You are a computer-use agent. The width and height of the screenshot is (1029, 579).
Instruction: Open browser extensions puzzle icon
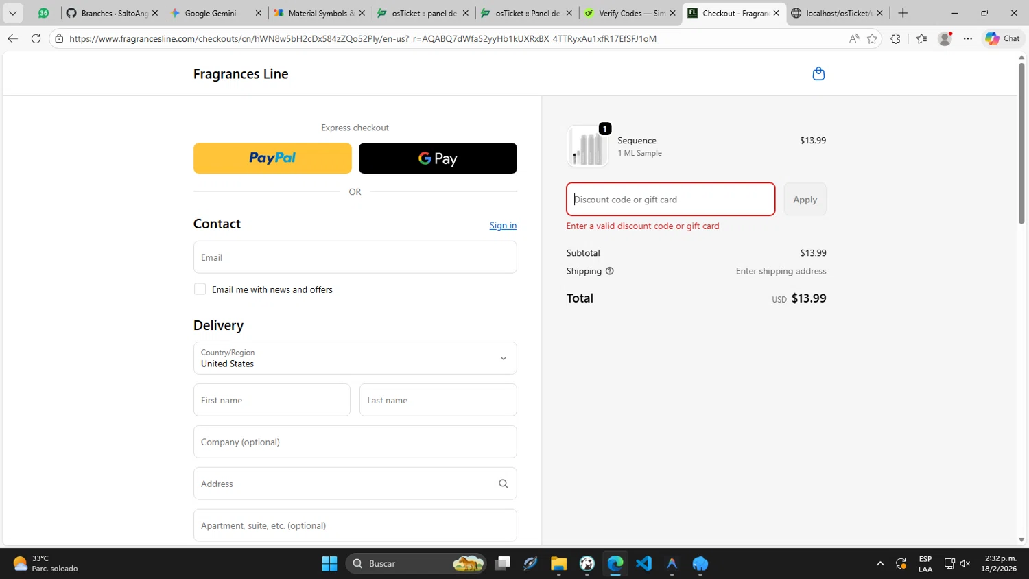895,38
